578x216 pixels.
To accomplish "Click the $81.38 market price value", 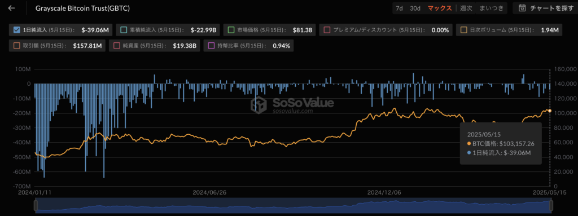I will point(303,30).
